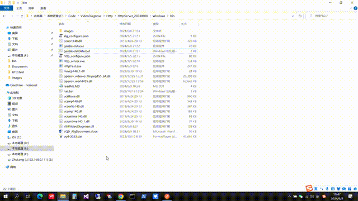Open Explorer help question-mark icon
The image size is (358, 201).
point(356,8)
